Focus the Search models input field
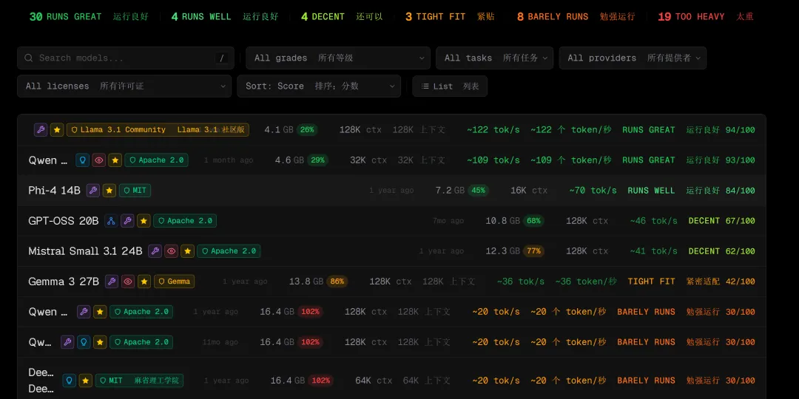The height and width of the screenshot is (399, 799). (125, 58)
